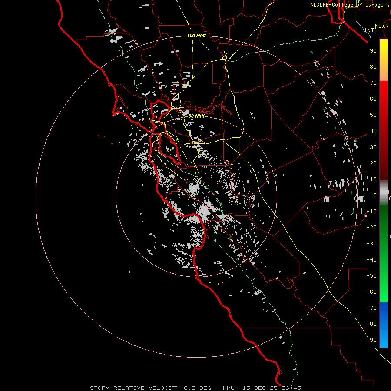
Task: Click the "-10" value on the velocity scale
Action: 371,212
